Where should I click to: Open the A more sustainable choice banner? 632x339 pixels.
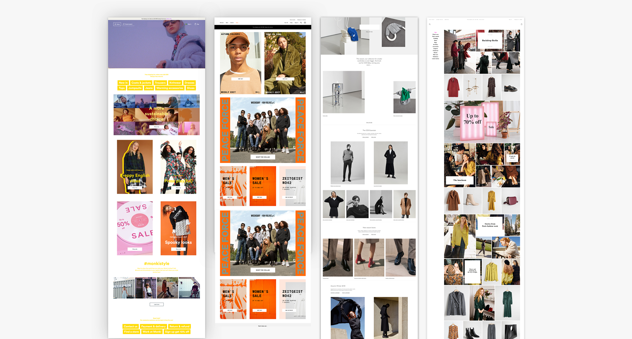157,115
